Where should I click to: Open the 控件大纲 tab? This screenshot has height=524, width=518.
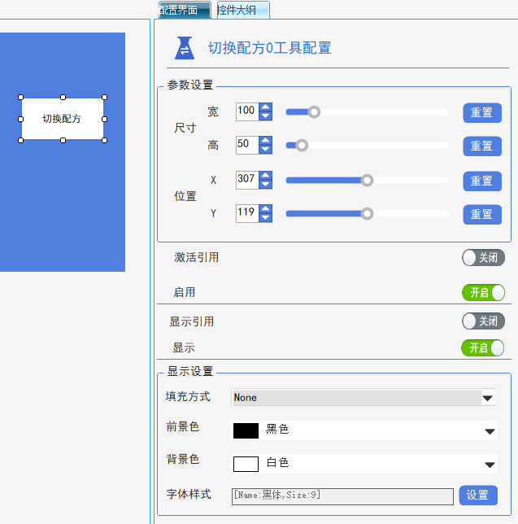coord(243,10)
